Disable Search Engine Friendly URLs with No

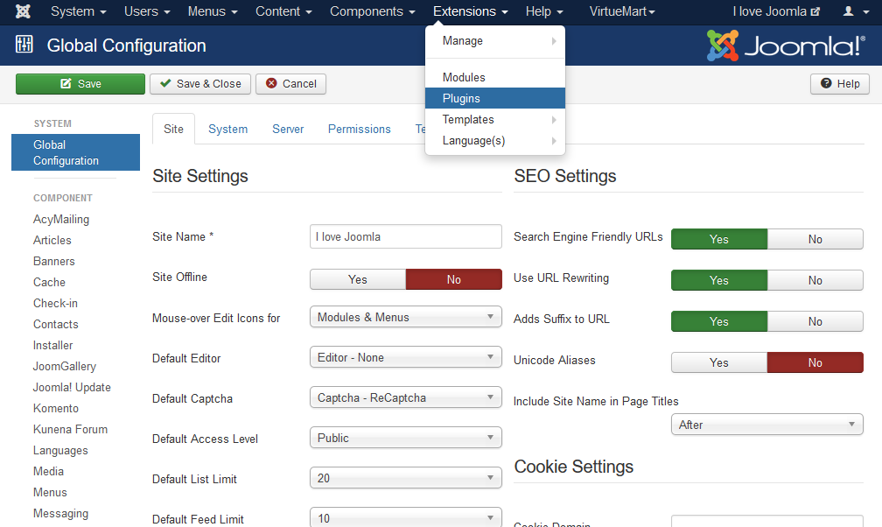(815, 239)
